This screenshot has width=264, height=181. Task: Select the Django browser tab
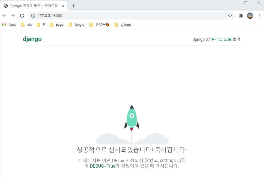[x=34, y=6]
